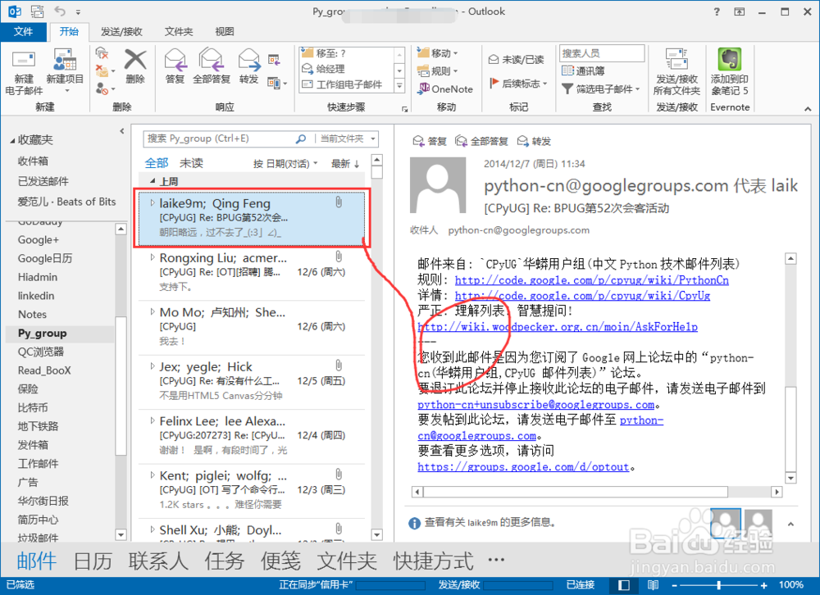Image resolution: width=820 pixels, height=595 pixels.
Task: Click the search magnifier in mailbox search
Action: [301, 139]
